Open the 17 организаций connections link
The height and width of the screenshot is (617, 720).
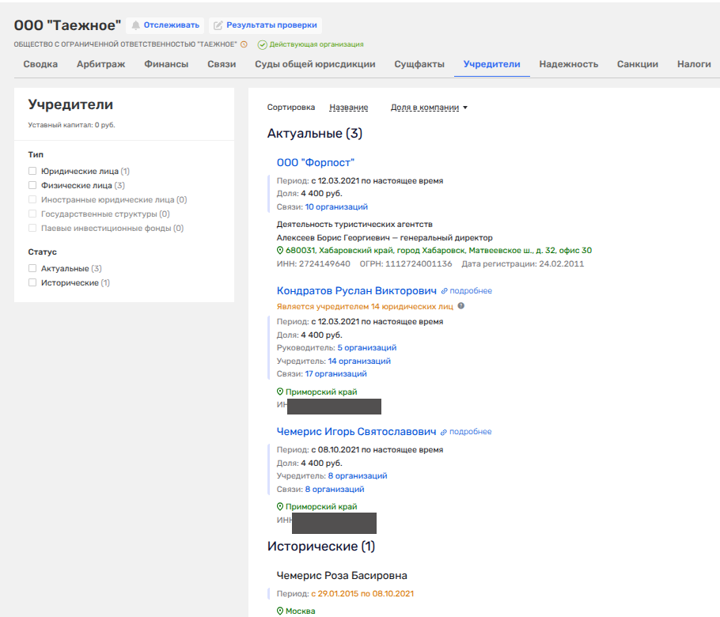[335, 373]
